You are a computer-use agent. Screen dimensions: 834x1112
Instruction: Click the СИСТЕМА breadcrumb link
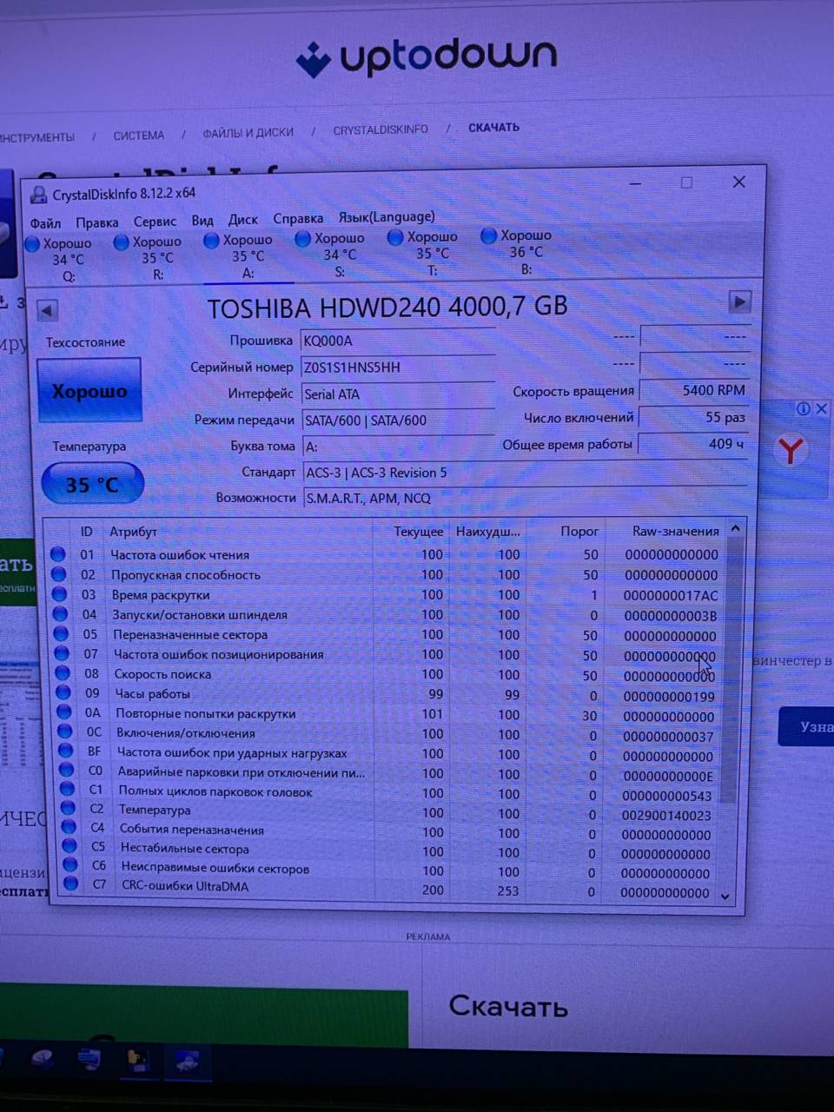[x=138, y=136]
